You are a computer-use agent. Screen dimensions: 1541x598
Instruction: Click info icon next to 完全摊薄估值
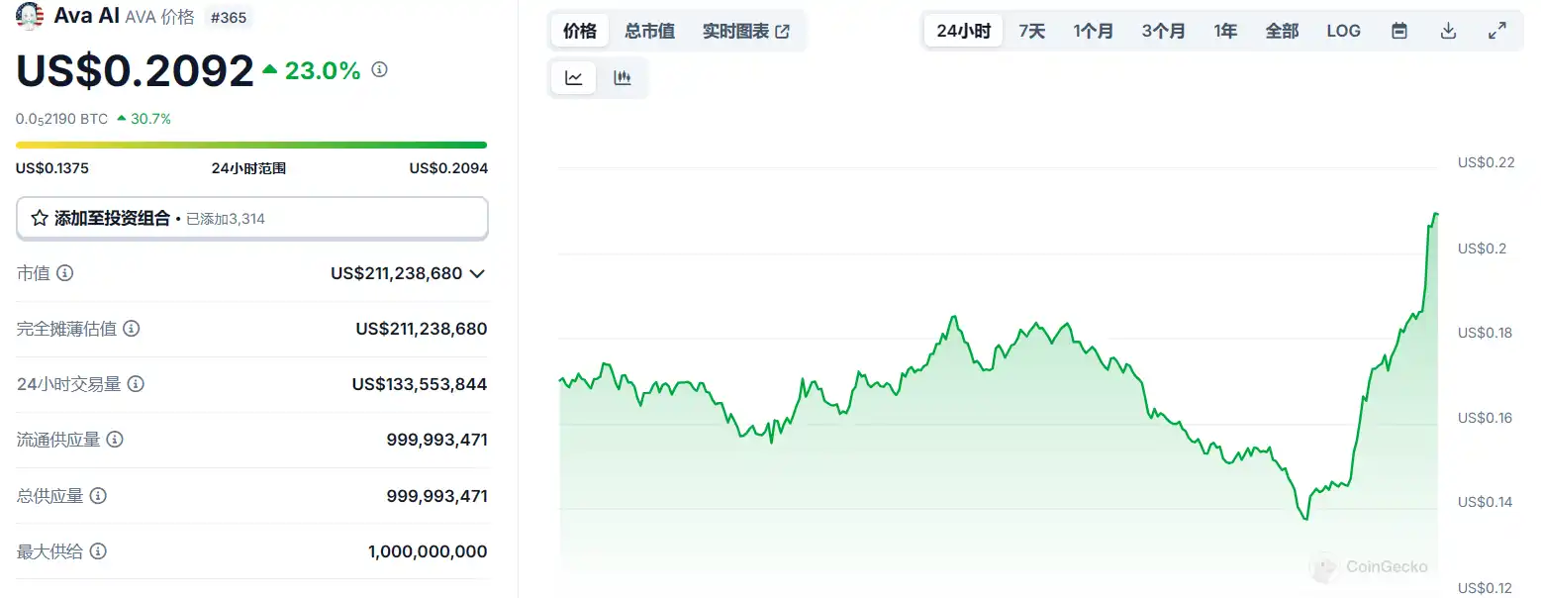(x=131, y=329)
